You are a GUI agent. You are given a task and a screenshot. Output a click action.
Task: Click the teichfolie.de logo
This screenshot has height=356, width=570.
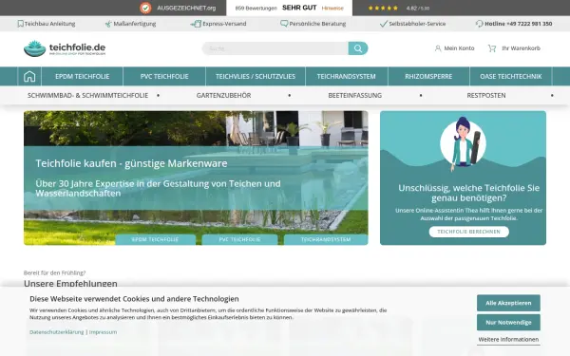point(65,48)
